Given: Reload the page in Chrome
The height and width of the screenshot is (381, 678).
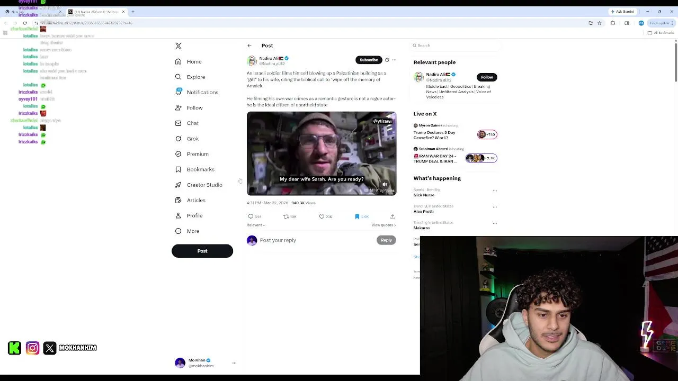Looking at the screenshot, I should point(24,23).
